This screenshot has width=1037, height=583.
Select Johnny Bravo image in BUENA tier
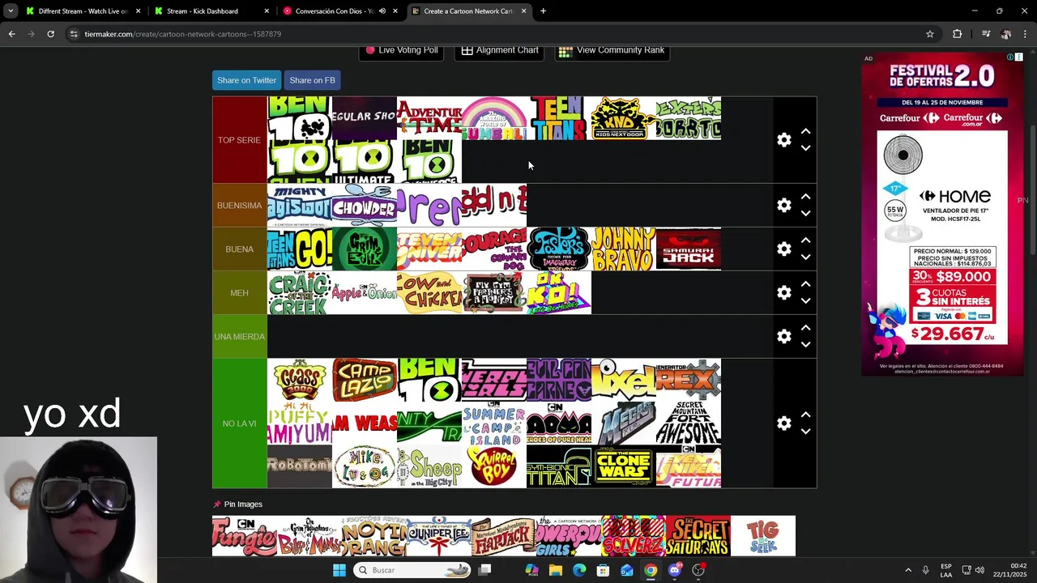tap(624, 249)
